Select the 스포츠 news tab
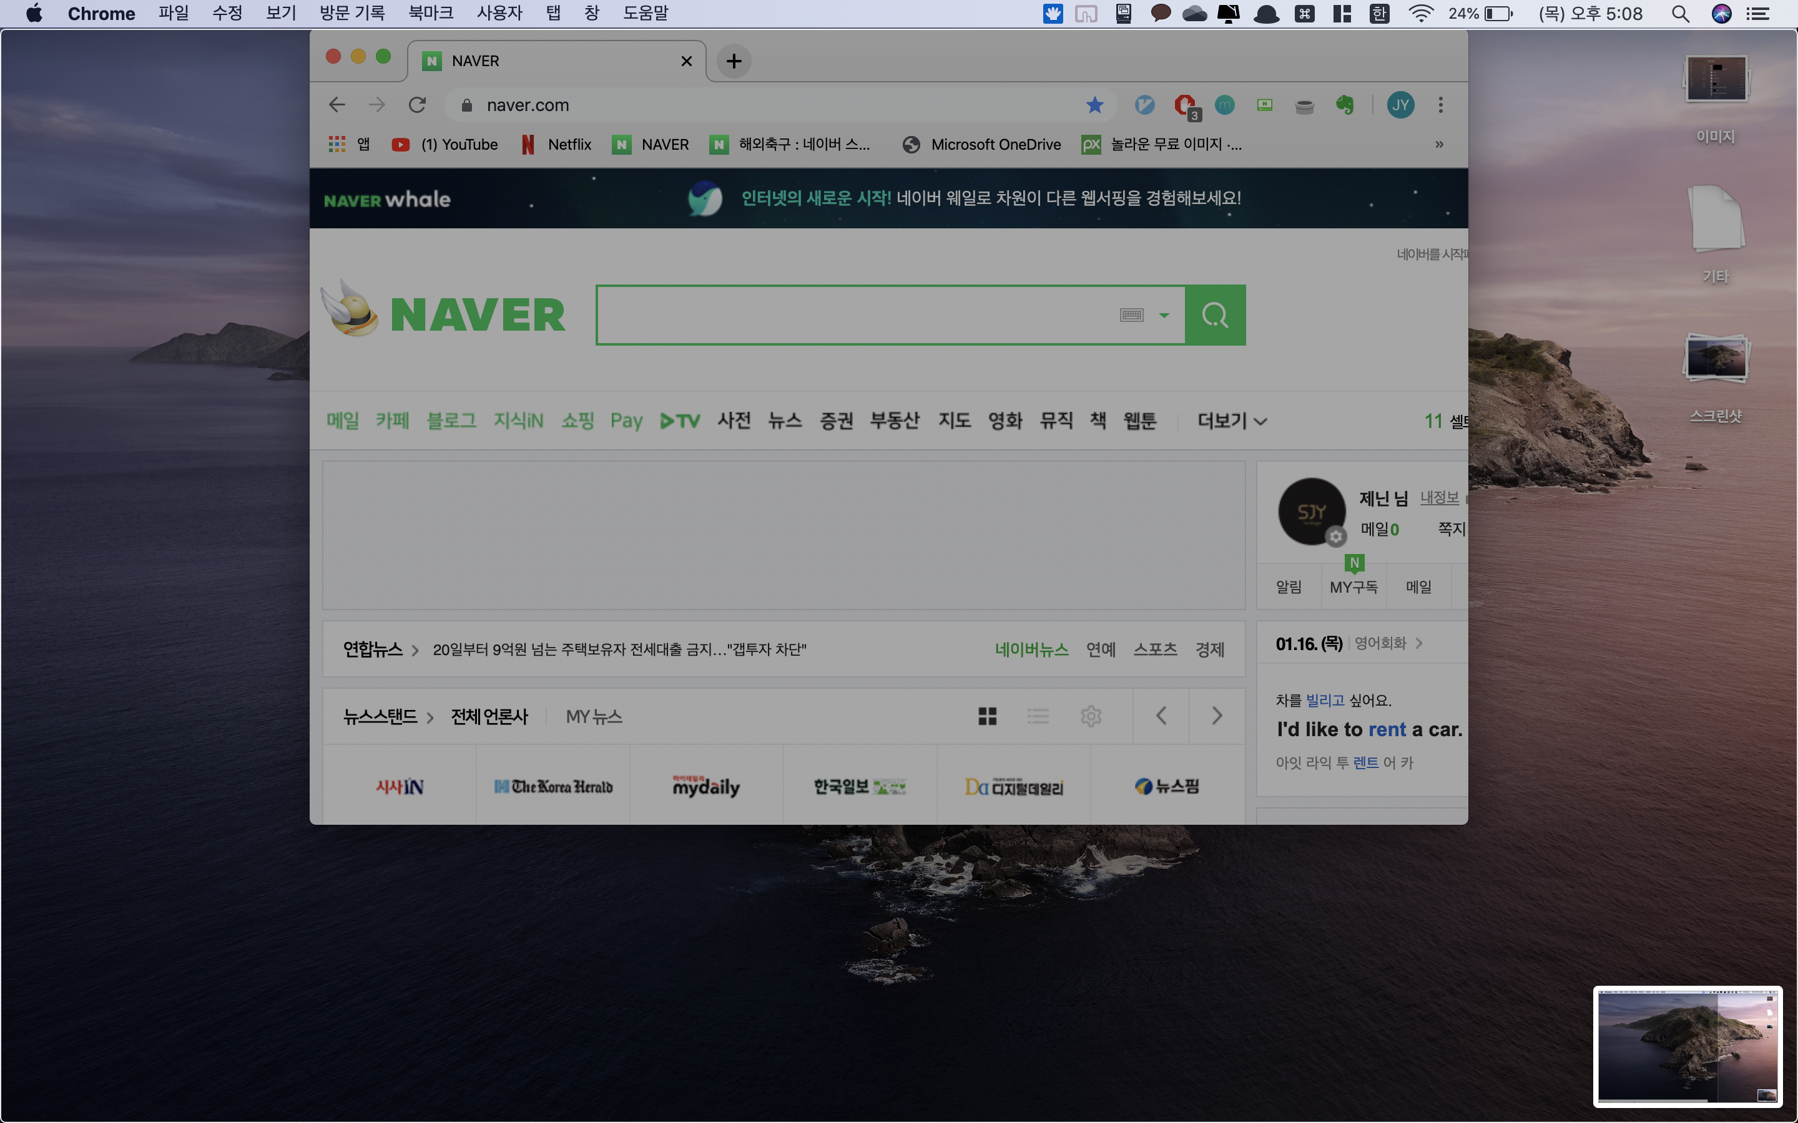The image size is (1798, 1123). coord(1154,649)
